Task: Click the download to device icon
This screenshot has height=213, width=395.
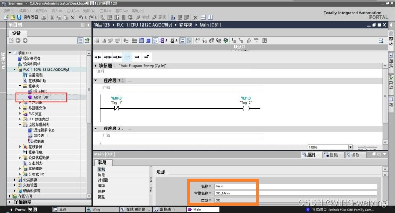Action: point(110,18)
